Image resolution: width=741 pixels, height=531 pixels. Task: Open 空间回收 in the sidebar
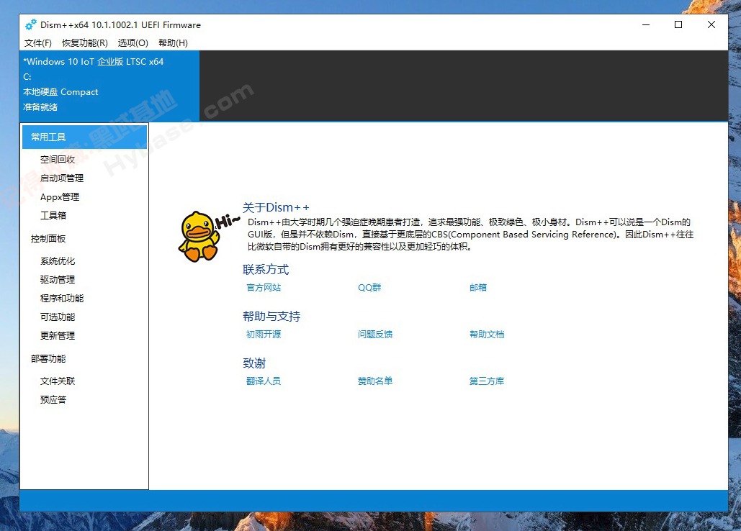click(58, 160)
